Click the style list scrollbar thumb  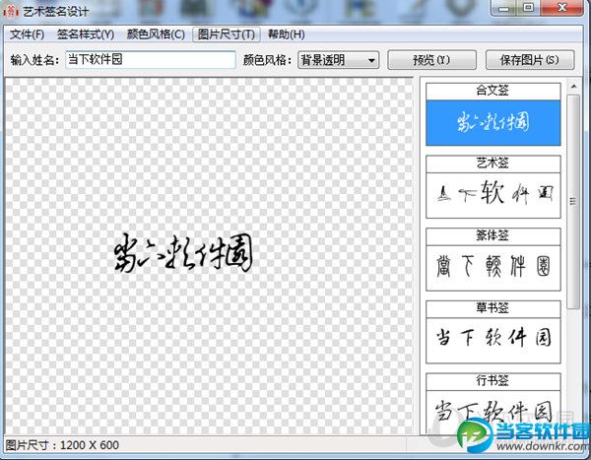tap(573, 202)
